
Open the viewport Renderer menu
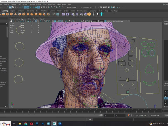click(x=36, y=19)
